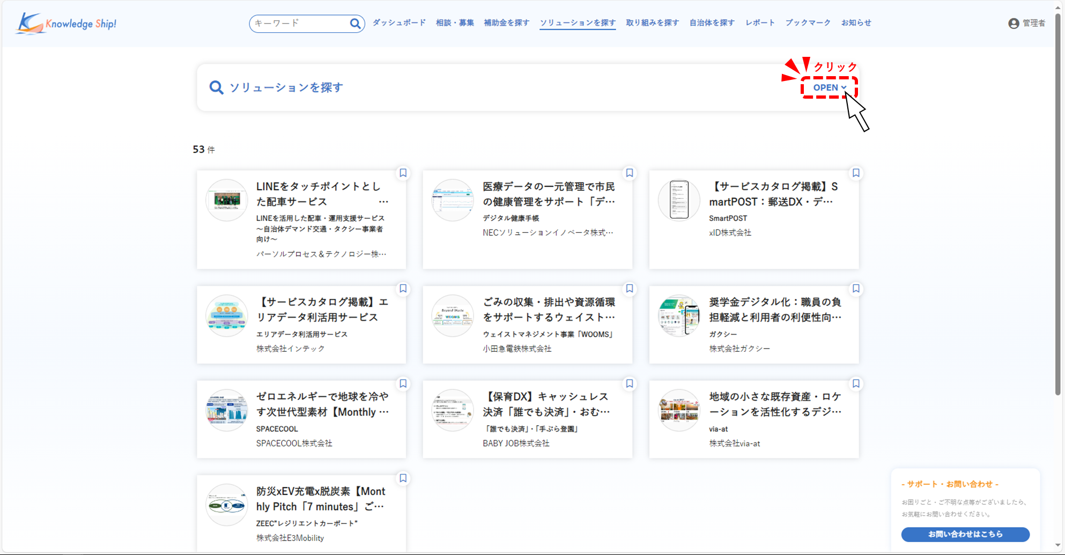Screen dimensions: 1065x555
Task: Open the お知らせ menu item
Action: coord(856,23)
